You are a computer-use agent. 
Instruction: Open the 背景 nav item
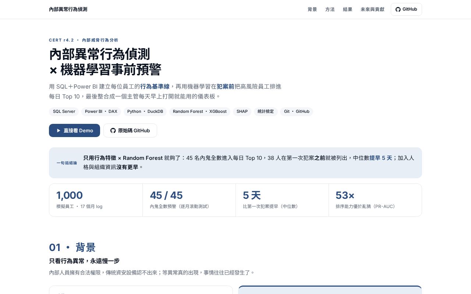click(312, 10)
